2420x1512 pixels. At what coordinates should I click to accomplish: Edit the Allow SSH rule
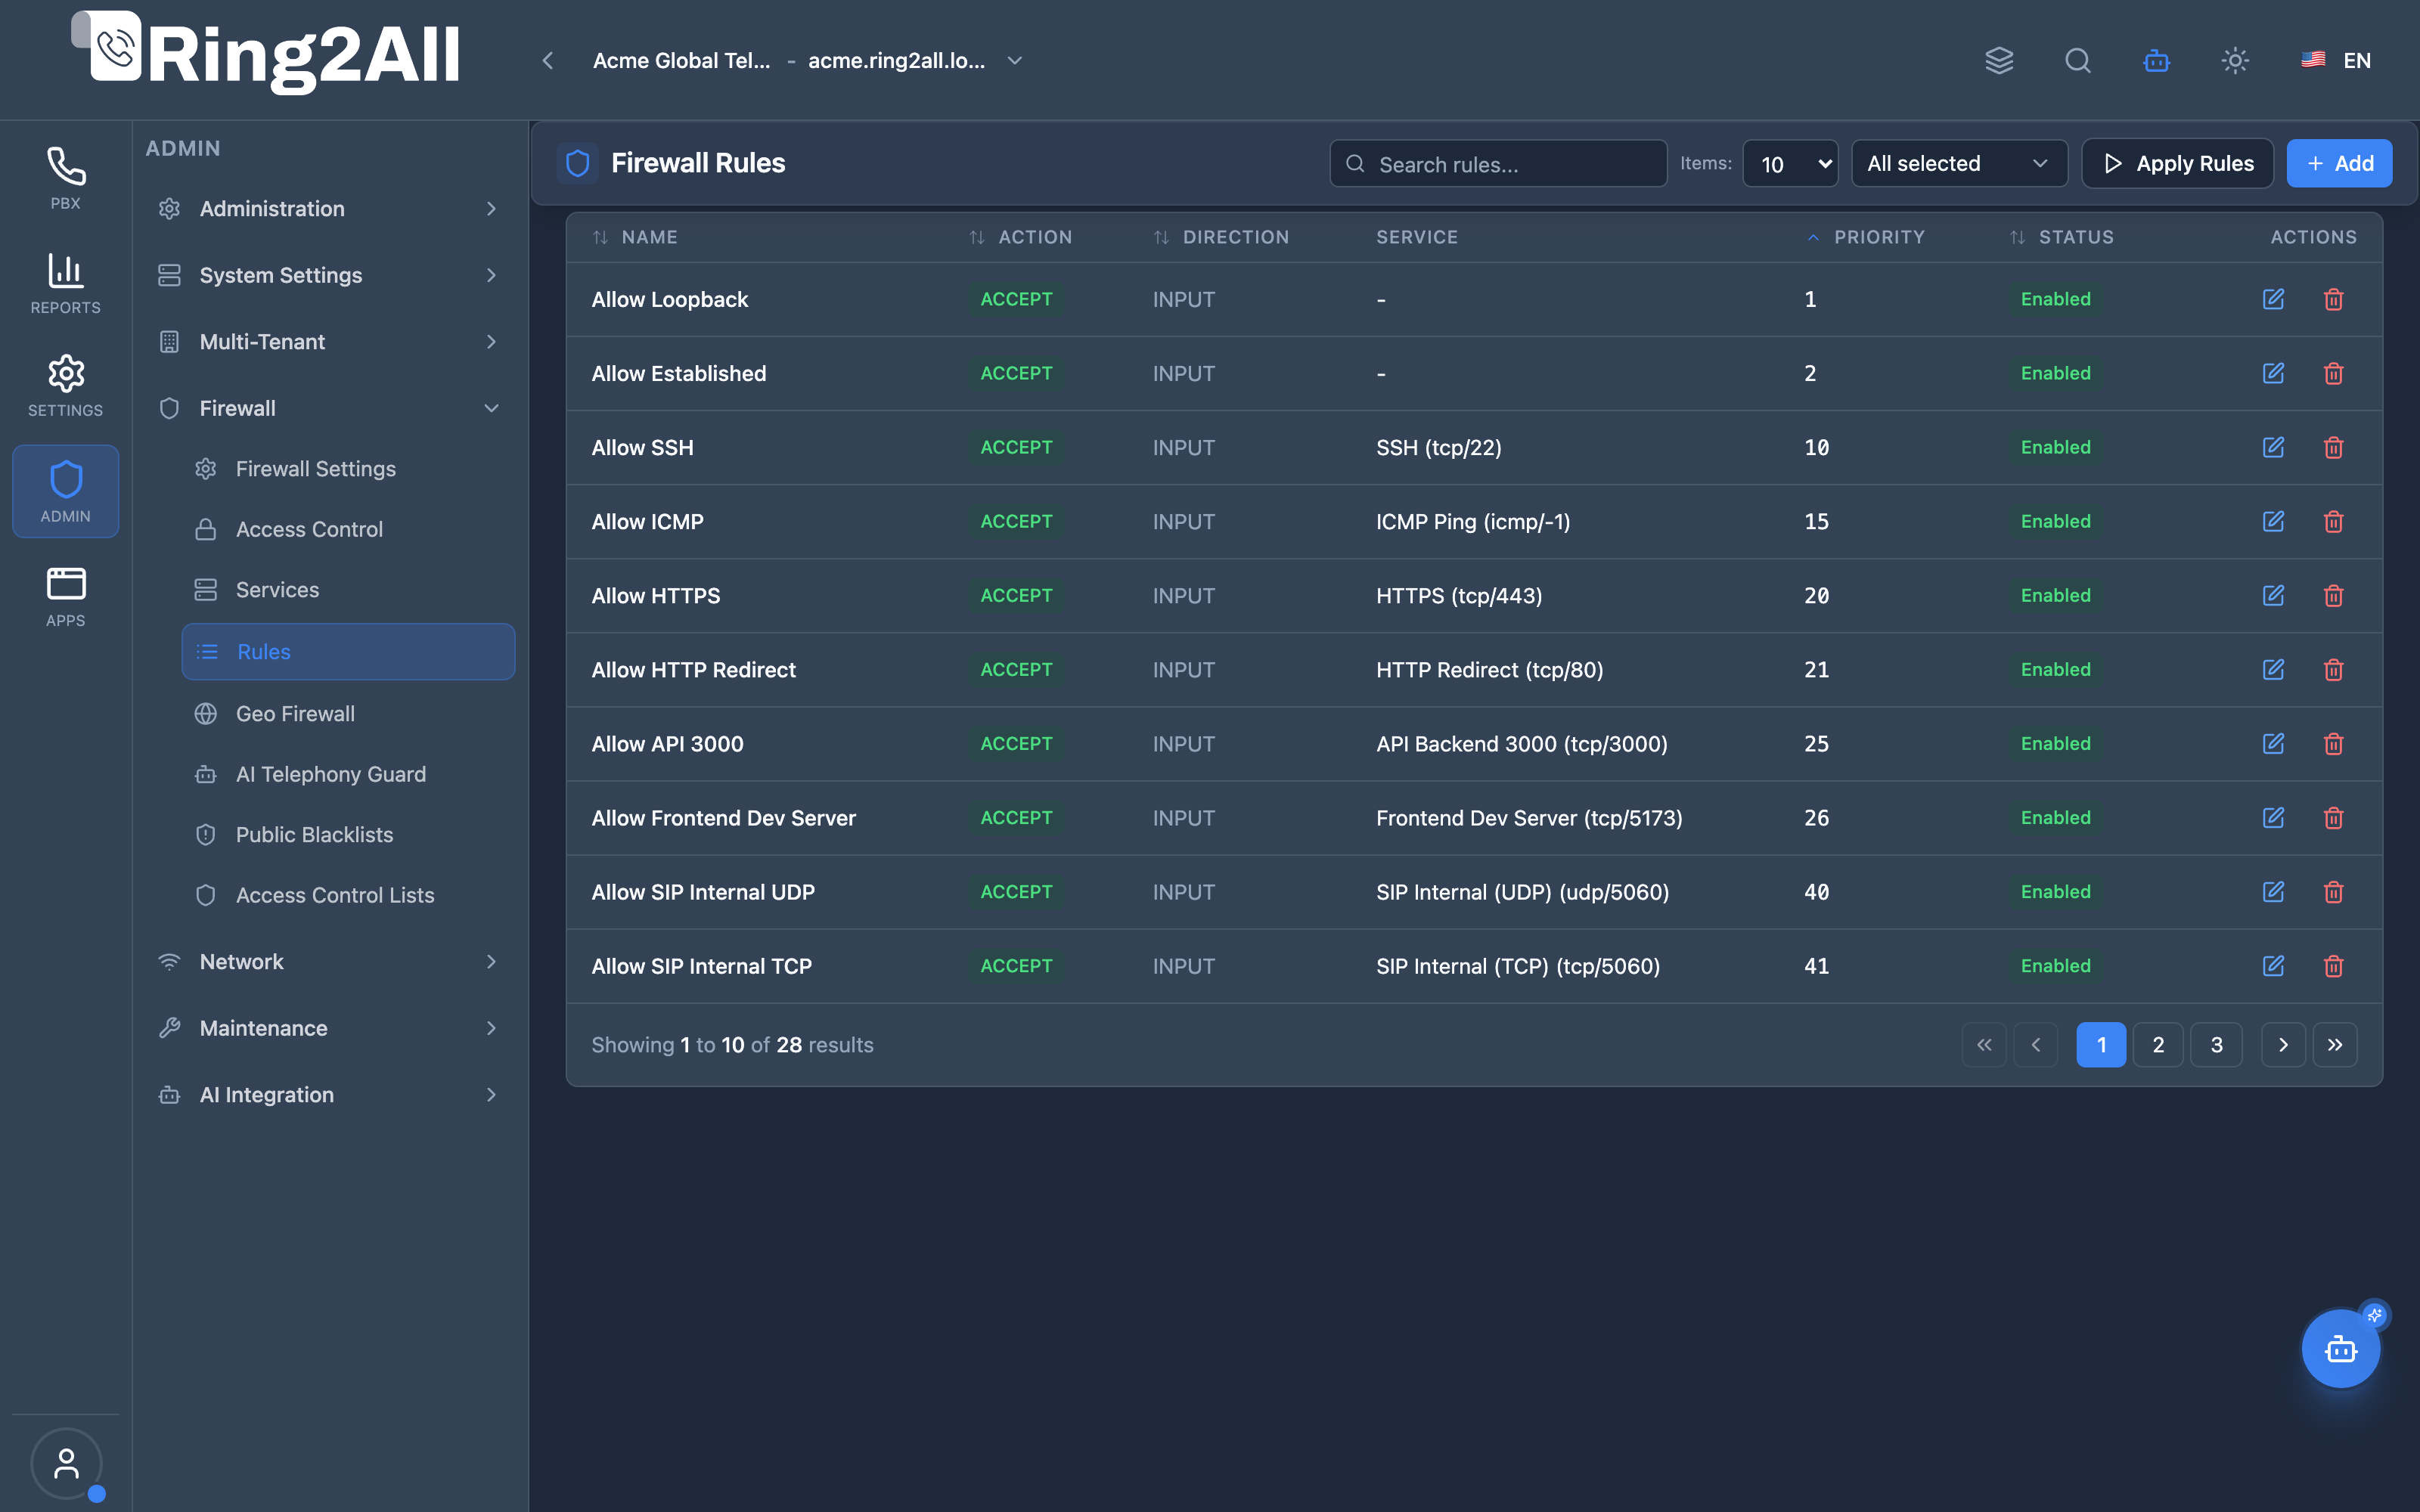(2273, 447)
